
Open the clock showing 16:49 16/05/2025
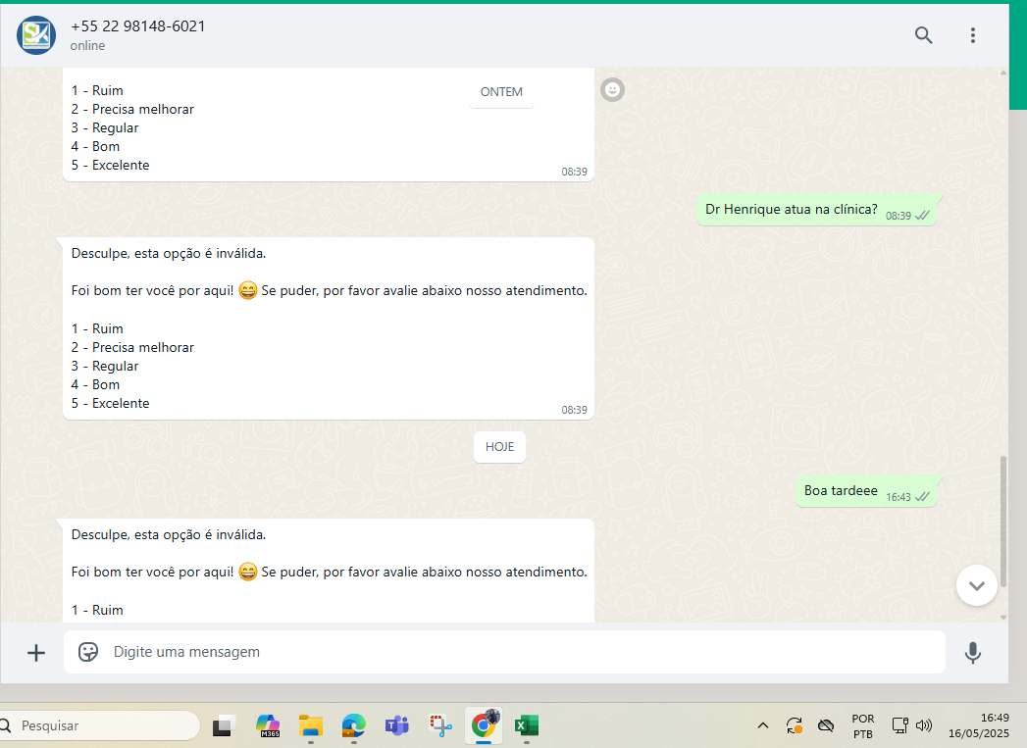click(x=979, y=725)
